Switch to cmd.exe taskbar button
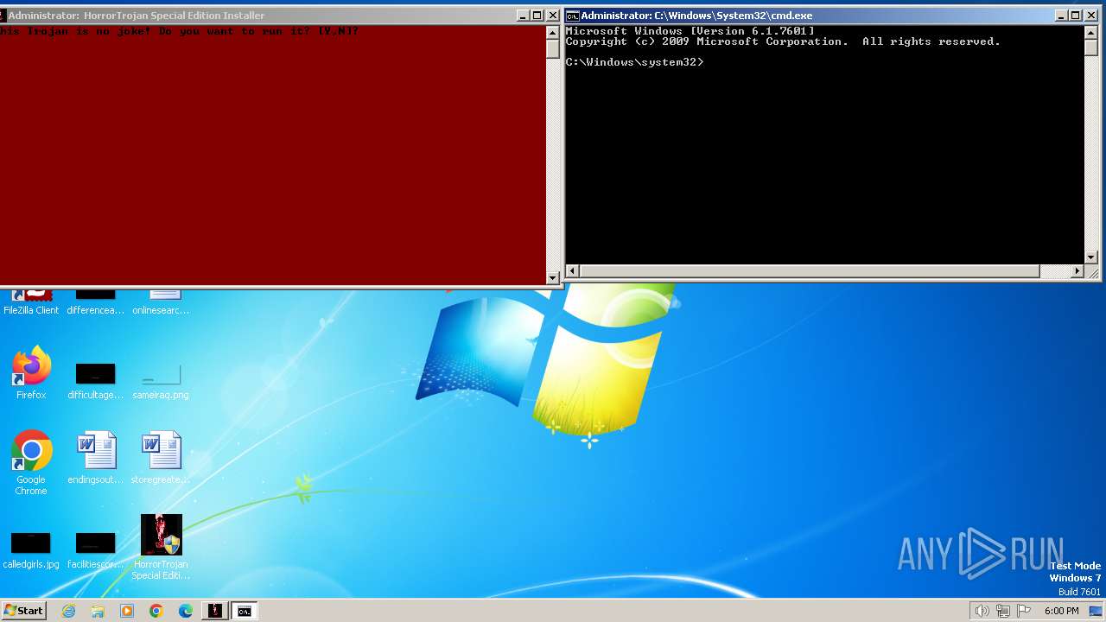 (x=245, y=611)
